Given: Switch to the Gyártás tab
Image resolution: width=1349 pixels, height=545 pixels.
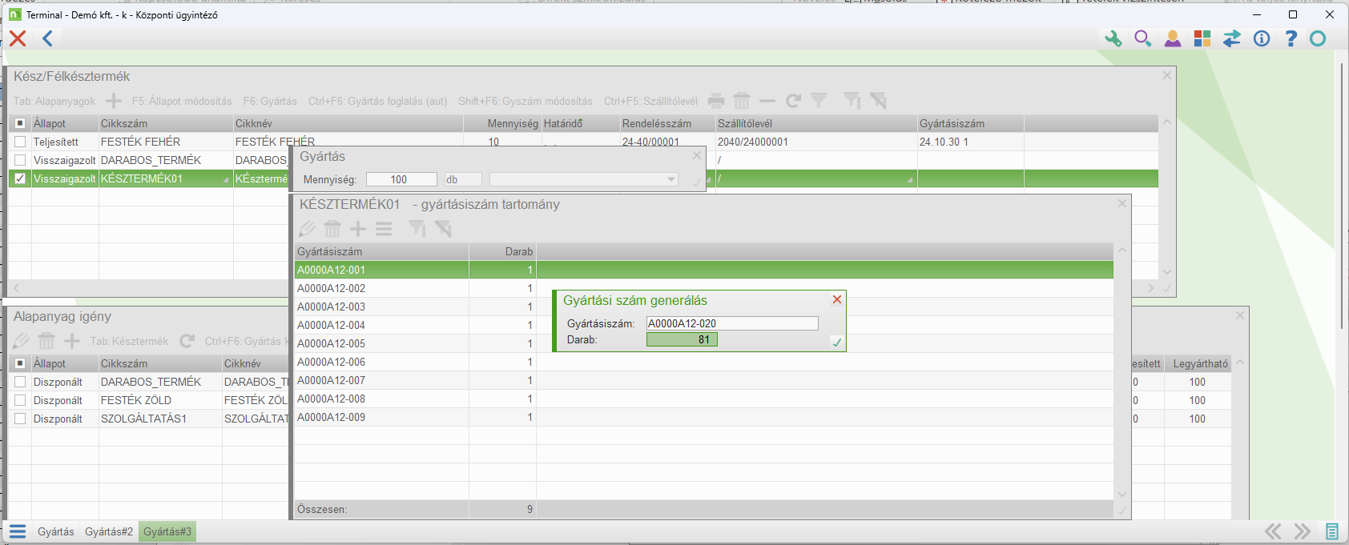Looking at the screenshot, I should pos(56,531).
